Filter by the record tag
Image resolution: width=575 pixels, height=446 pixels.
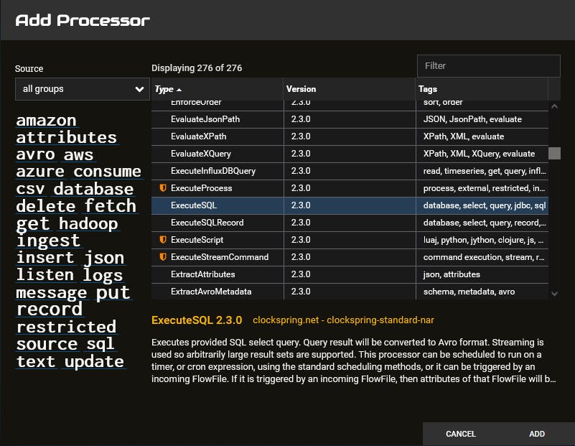click(50, 310)
